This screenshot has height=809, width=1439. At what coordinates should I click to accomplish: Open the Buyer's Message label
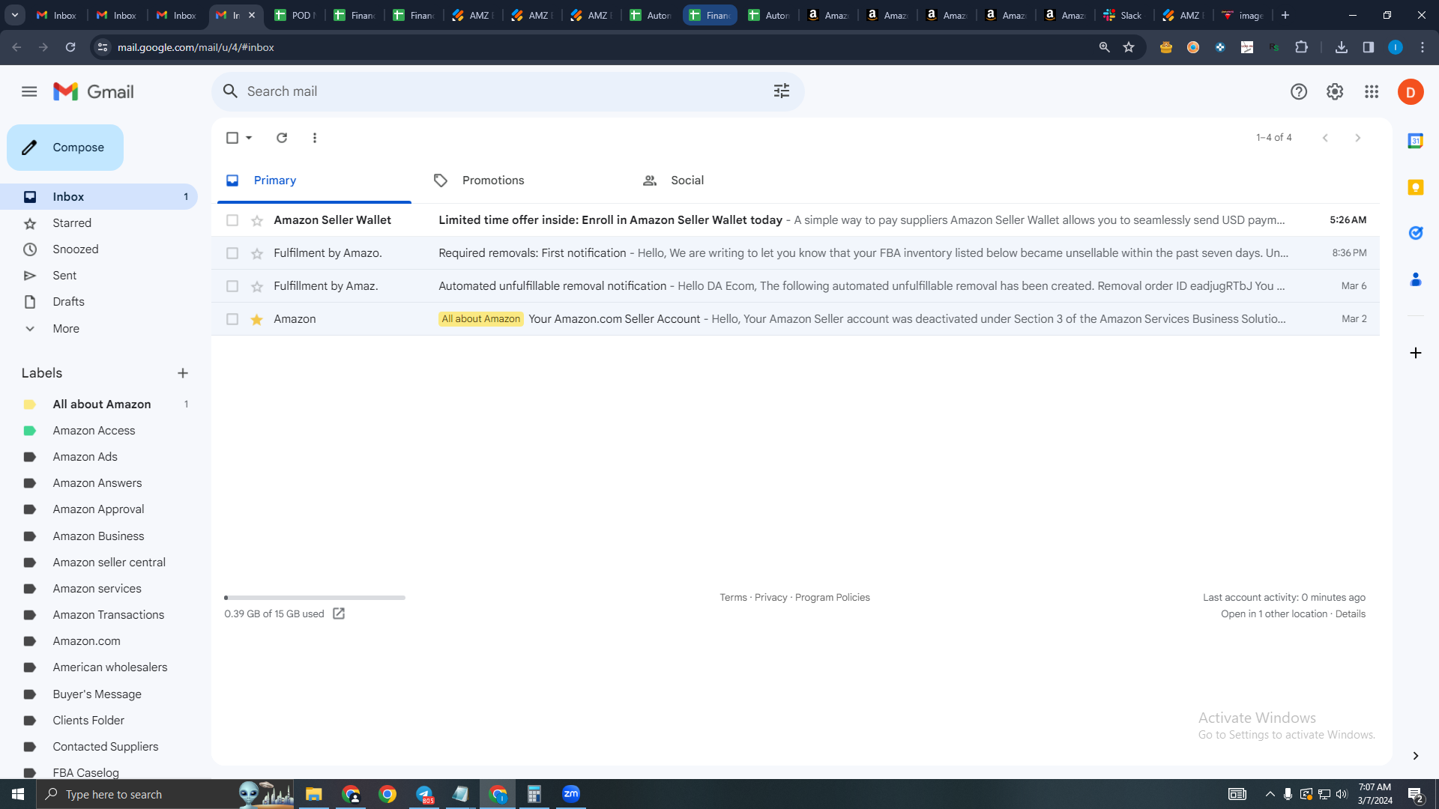pos(97,694)
